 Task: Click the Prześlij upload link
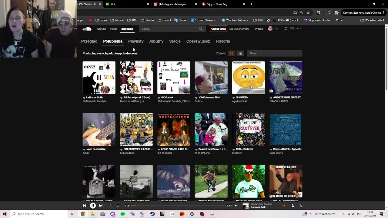[x=259, y=29]
